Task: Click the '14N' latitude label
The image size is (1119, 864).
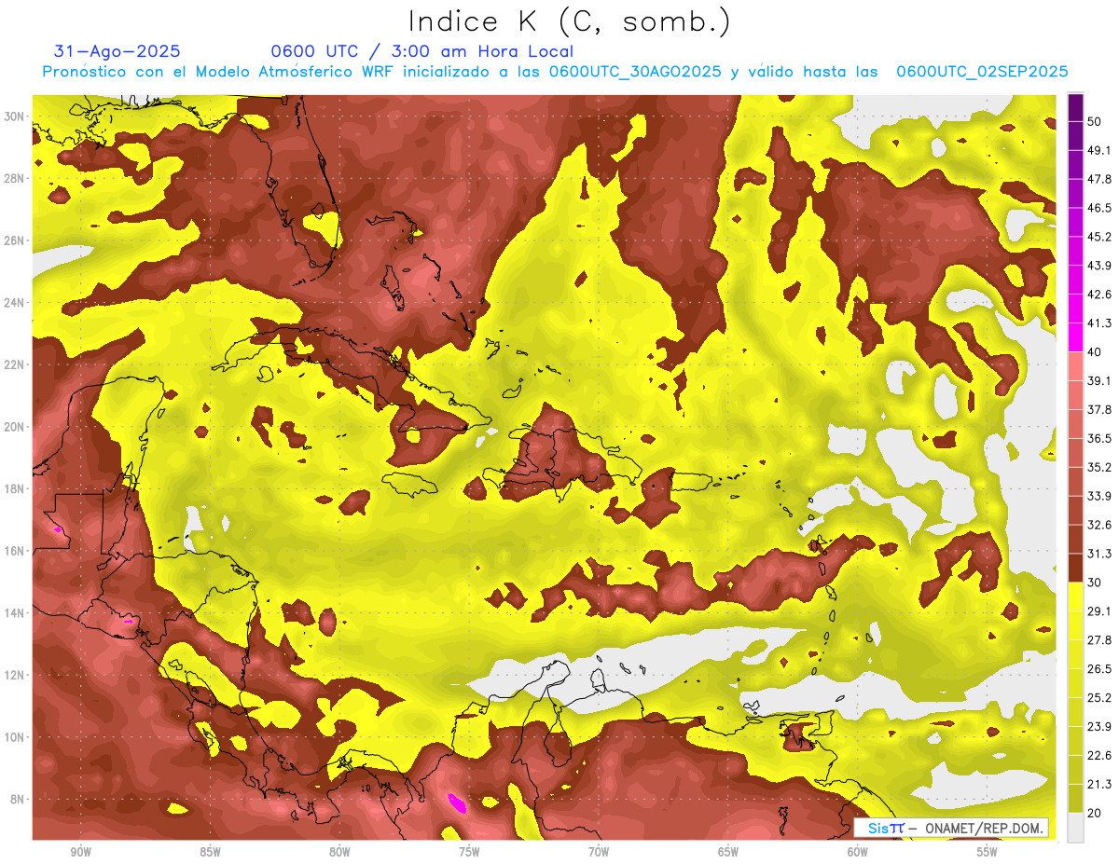Action: tap(15, 613)
